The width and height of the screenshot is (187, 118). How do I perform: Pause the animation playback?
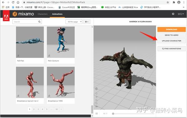coord(97,113)
